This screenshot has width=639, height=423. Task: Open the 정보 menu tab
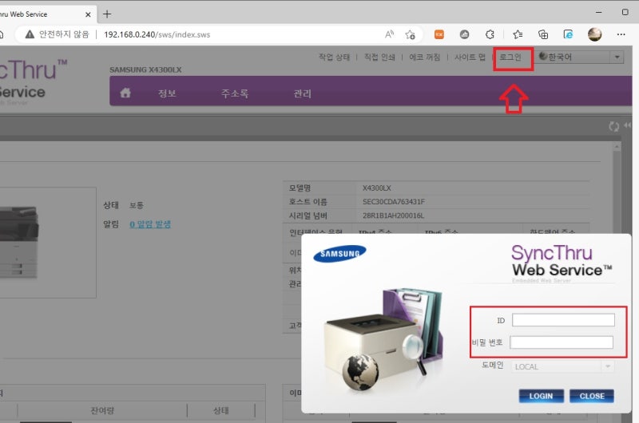(x=167, y=93)
